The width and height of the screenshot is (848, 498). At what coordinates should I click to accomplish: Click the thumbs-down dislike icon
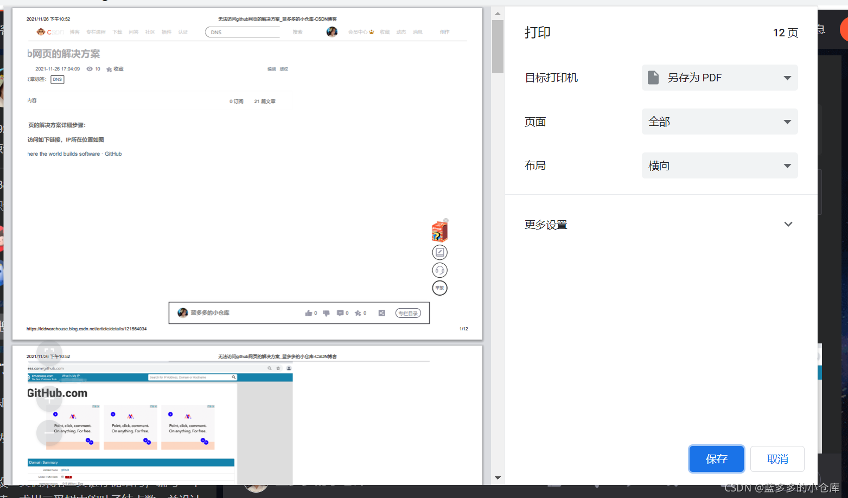(326, 313)
